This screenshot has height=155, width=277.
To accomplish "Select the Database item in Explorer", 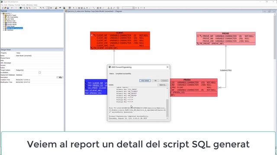I will click(x=10, y=30).
